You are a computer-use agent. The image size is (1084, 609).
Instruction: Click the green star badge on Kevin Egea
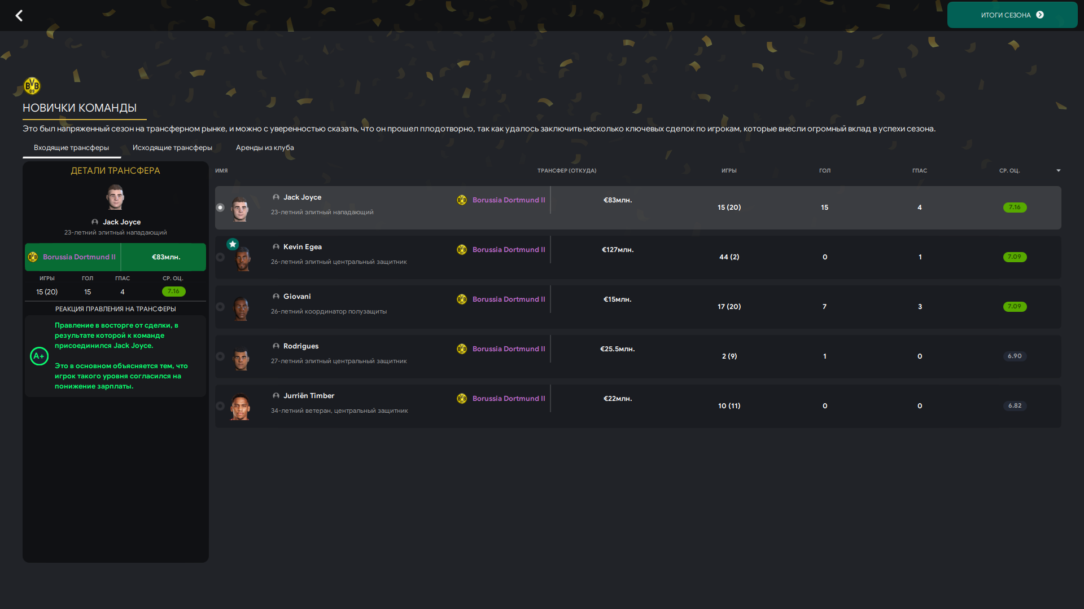pos(233,244)
